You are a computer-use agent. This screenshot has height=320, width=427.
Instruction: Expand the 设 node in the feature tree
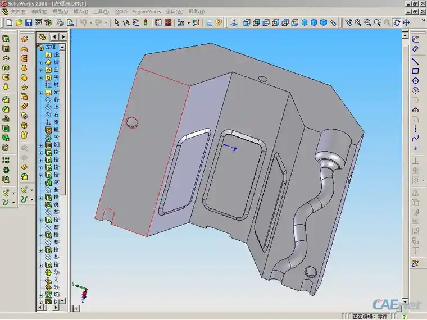coord(41,63)
